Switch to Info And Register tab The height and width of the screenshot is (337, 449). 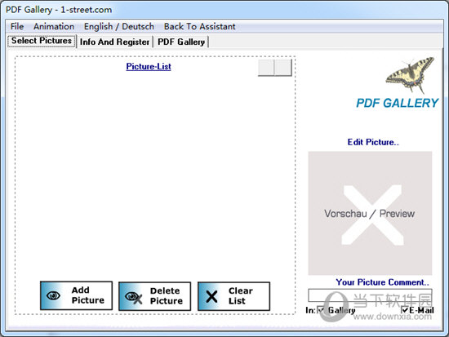coord(114,42)
